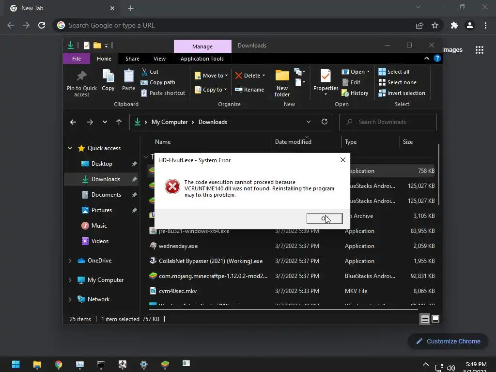Viewport: 496px width, 372px height.
Task: Click Select all in ribbon
Action: (394, 72)
